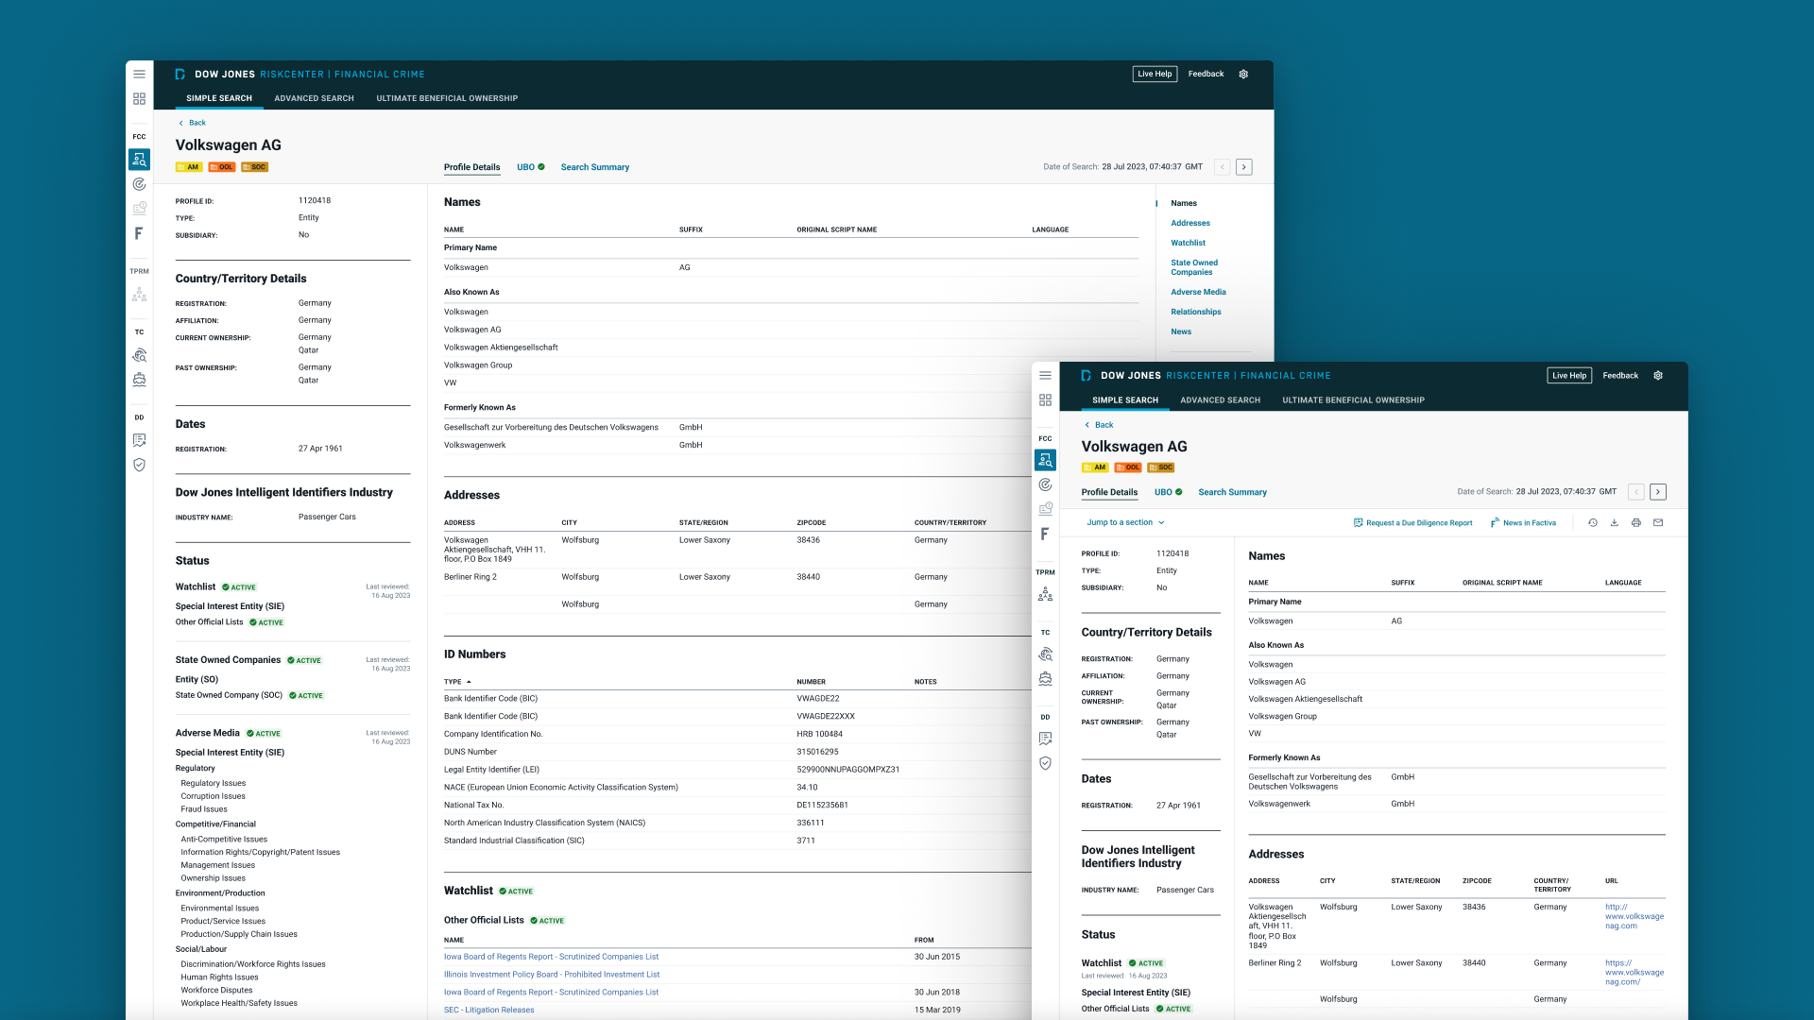Open the due diligence report icon in back window sidebar
The height and width of the screenshot is (1020, 1814).
coord(139,440)
